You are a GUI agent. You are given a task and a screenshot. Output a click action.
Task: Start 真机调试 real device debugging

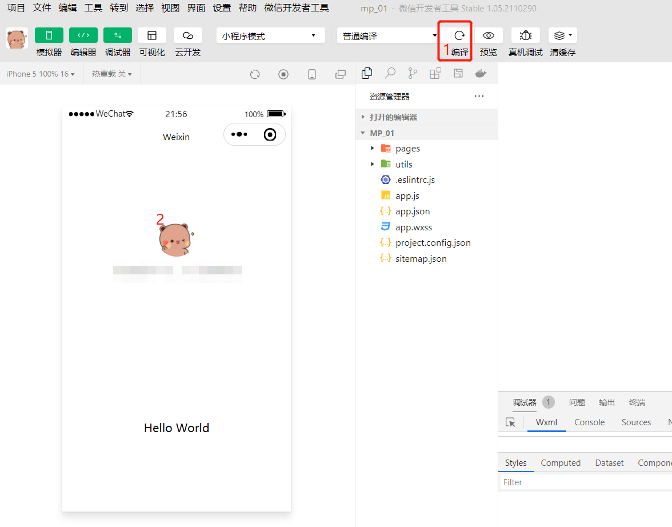[x=526, y=35]
